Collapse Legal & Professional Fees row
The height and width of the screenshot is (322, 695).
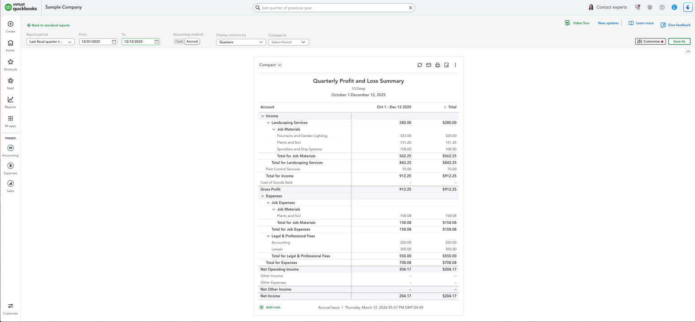pos(268,236)
